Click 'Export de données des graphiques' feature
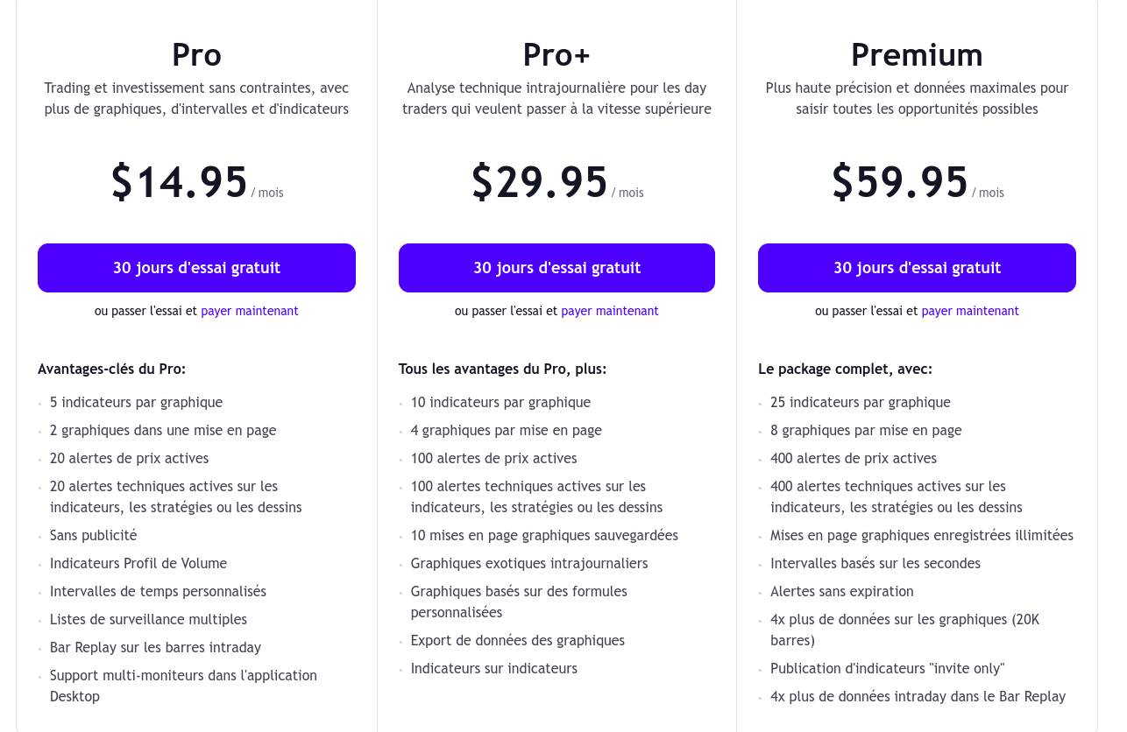This screenshot has width=1127, height=732. click(518, 640)
